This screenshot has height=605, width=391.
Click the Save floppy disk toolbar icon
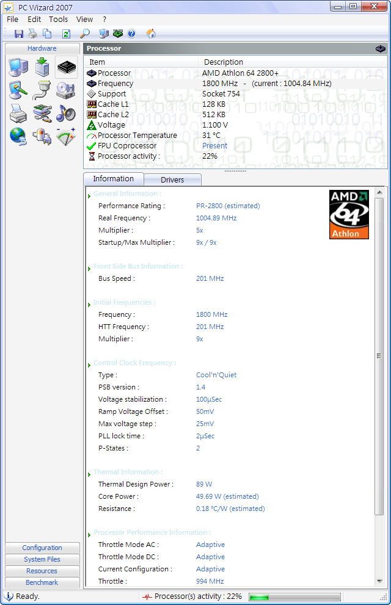coord(18,34)
